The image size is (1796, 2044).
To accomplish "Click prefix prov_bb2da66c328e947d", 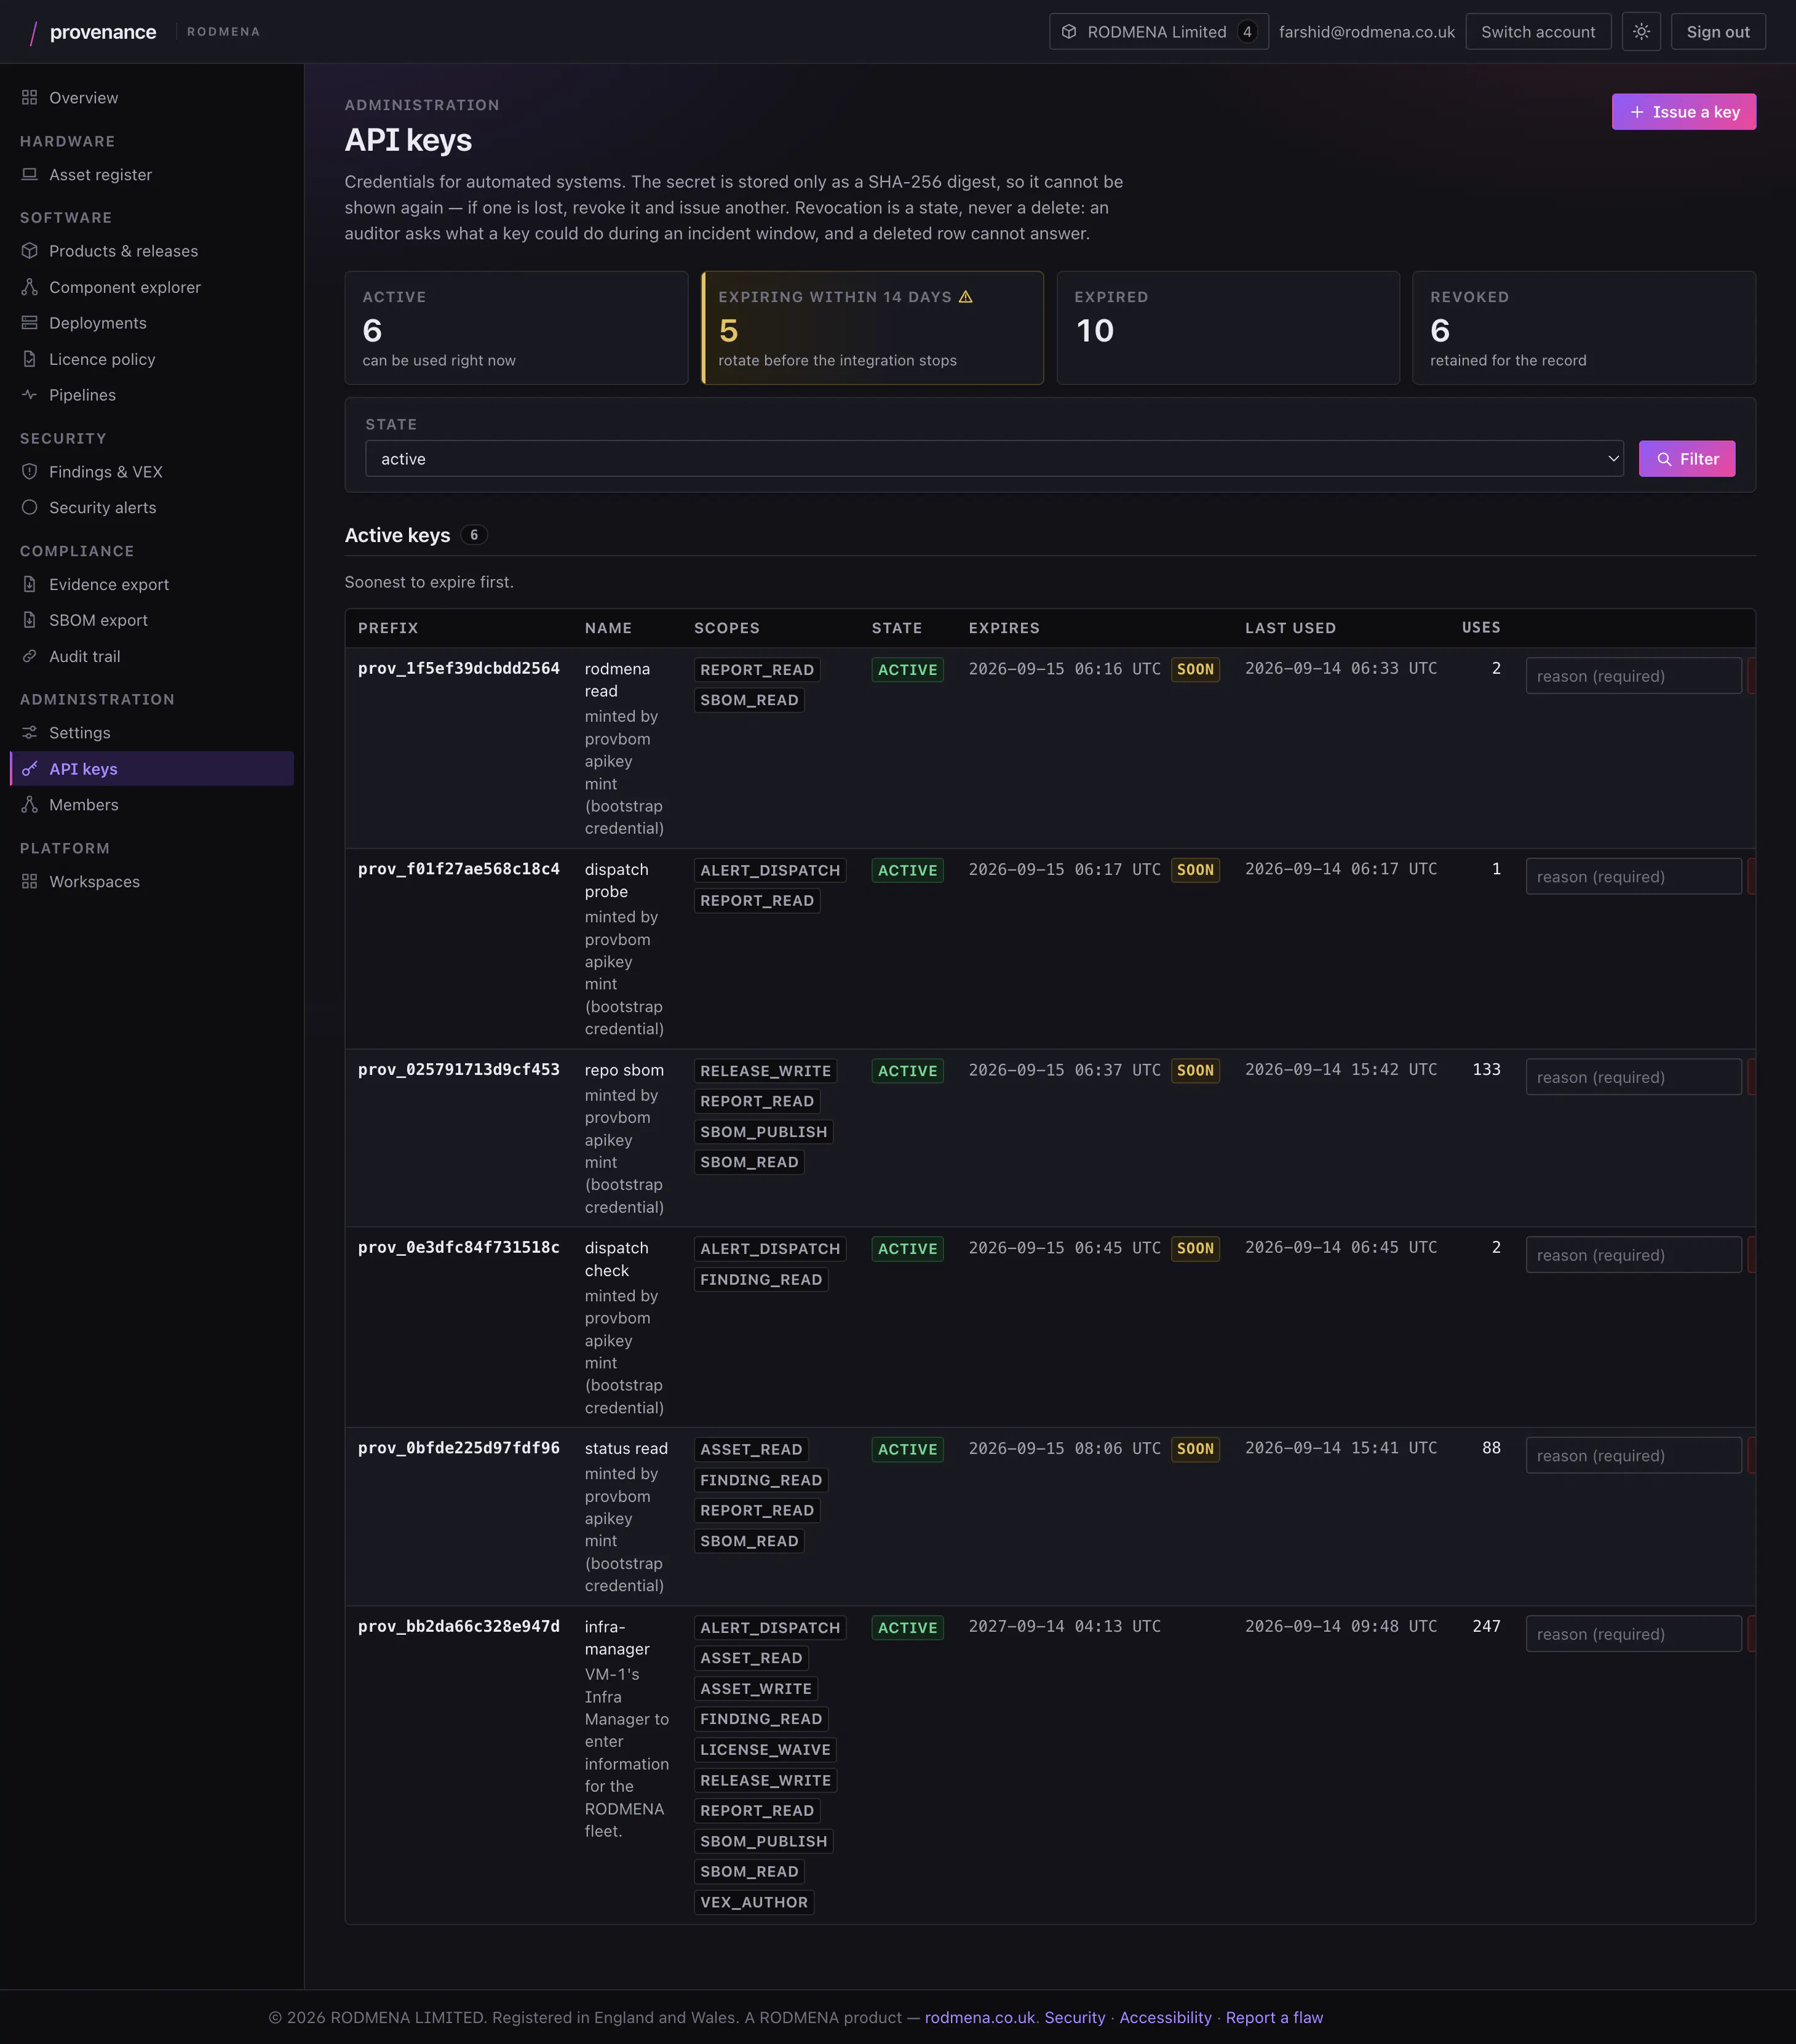I will [459, 1626].
